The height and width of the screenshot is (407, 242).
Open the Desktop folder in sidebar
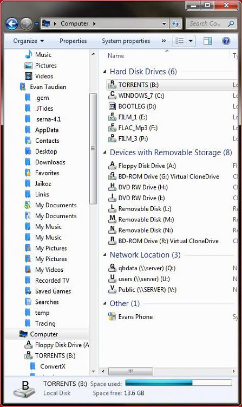46,151
